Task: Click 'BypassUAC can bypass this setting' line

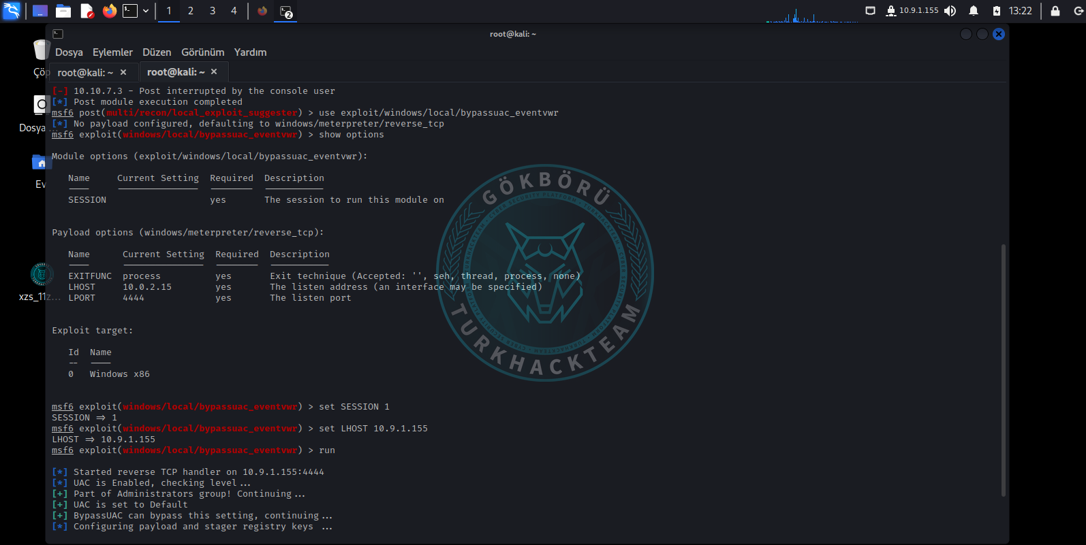Action: (203, 516)
